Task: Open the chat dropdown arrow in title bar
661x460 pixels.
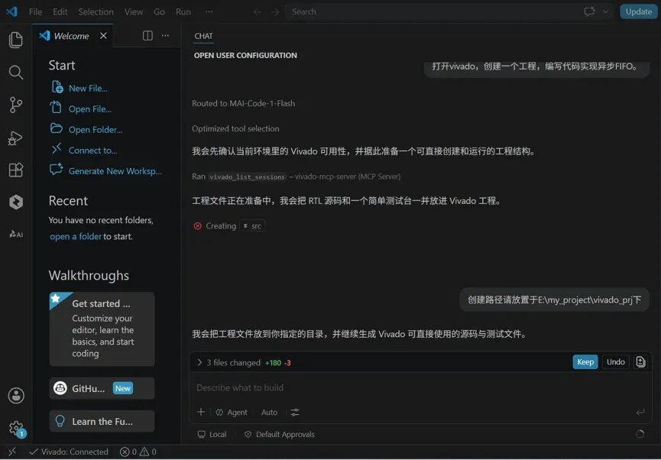Action: coord(606,11)
